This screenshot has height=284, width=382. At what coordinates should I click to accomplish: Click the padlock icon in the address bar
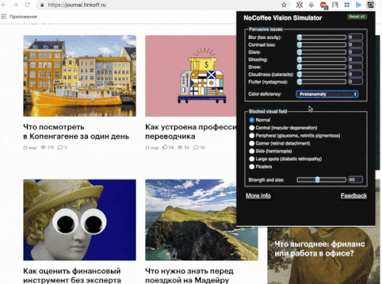(42, 5)
